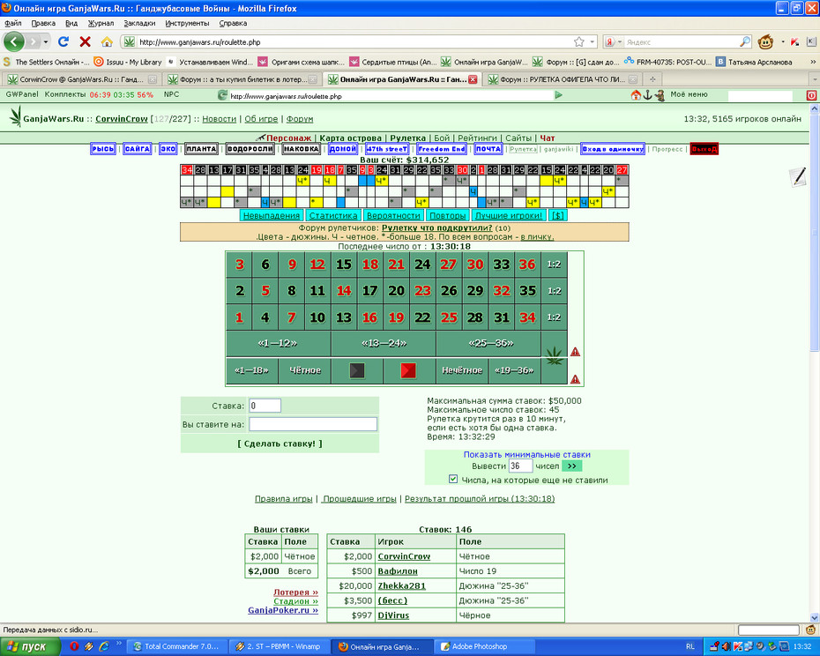This screenshot has height=656, width=820.
Task: Click the monkey face toolbar icon
Action: (765, 41)
